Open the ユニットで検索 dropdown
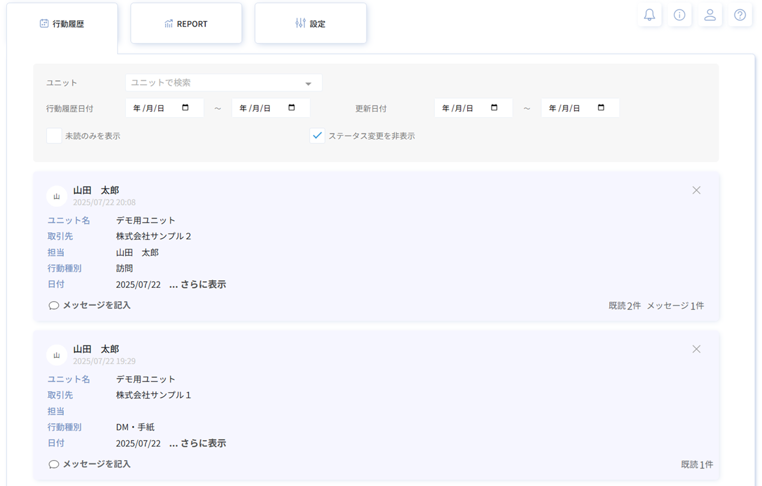The image size is (762, 486). [x=224, y=83]
